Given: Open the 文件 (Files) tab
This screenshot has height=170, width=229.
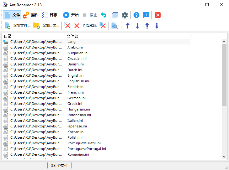Looking at the screenshot, I should tap(12, 15).
